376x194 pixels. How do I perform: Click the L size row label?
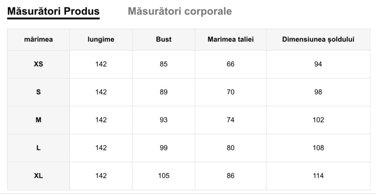pos(38,148)
